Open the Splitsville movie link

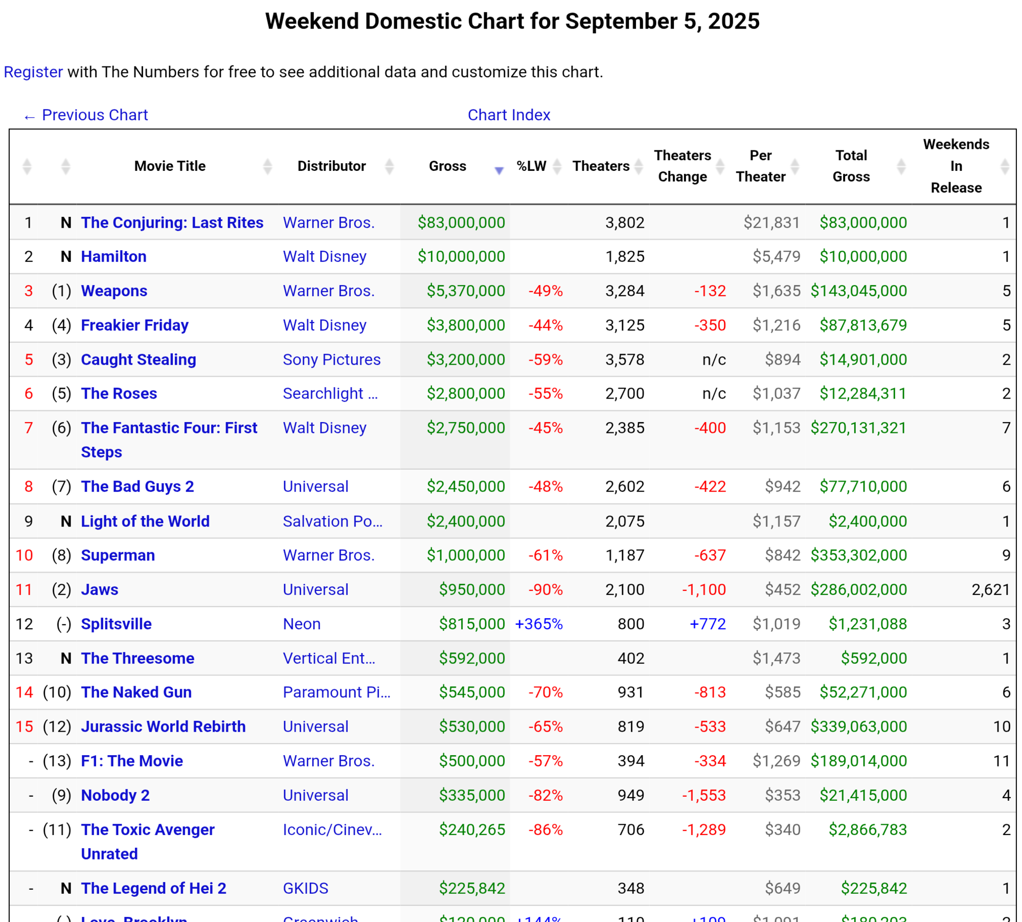pos(116,624)
